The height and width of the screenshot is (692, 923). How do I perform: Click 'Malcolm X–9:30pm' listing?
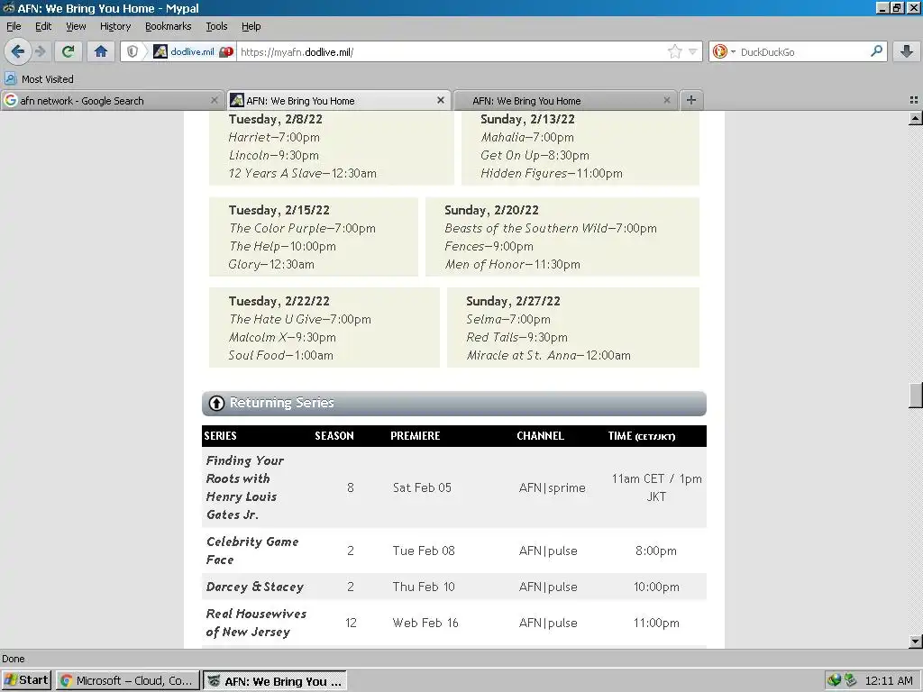pyautogui.click(x=282, y=337)
